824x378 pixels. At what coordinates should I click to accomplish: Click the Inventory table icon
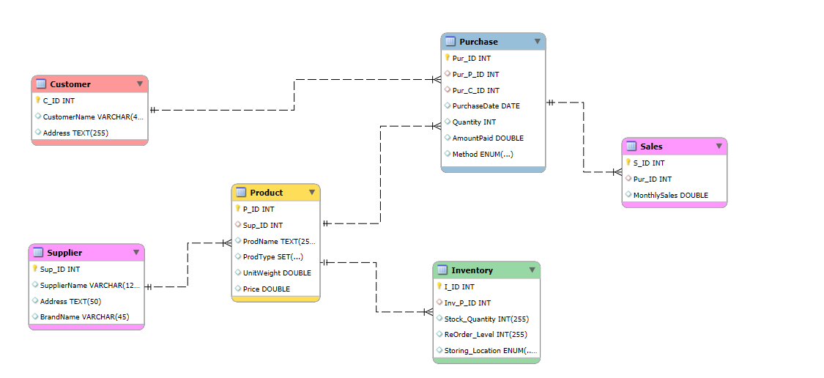coord(442,270)
